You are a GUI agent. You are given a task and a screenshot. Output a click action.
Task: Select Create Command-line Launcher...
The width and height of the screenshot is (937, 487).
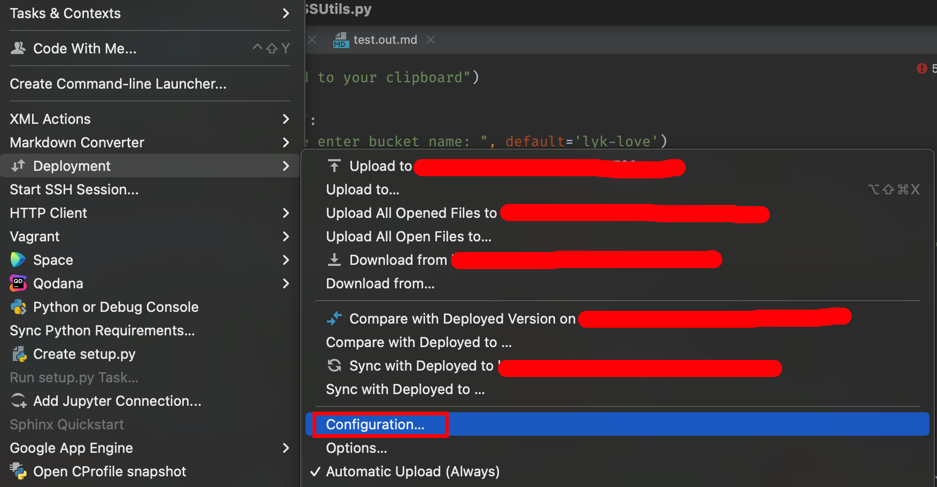[118, 84]
